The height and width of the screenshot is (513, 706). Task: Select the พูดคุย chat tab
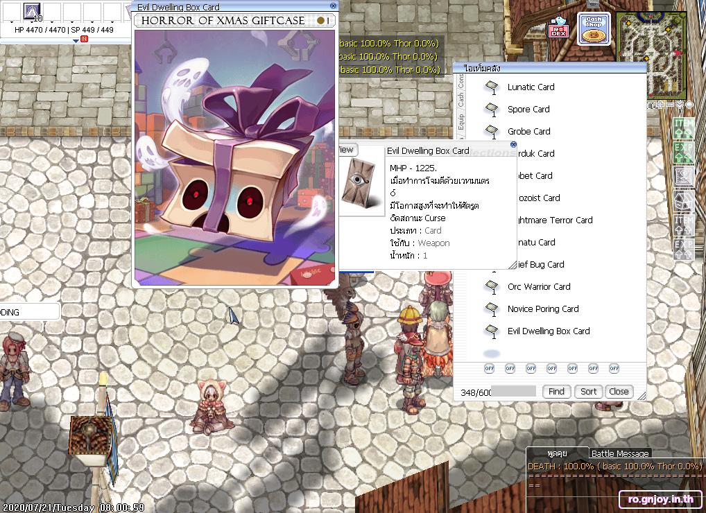coord(557,453)
